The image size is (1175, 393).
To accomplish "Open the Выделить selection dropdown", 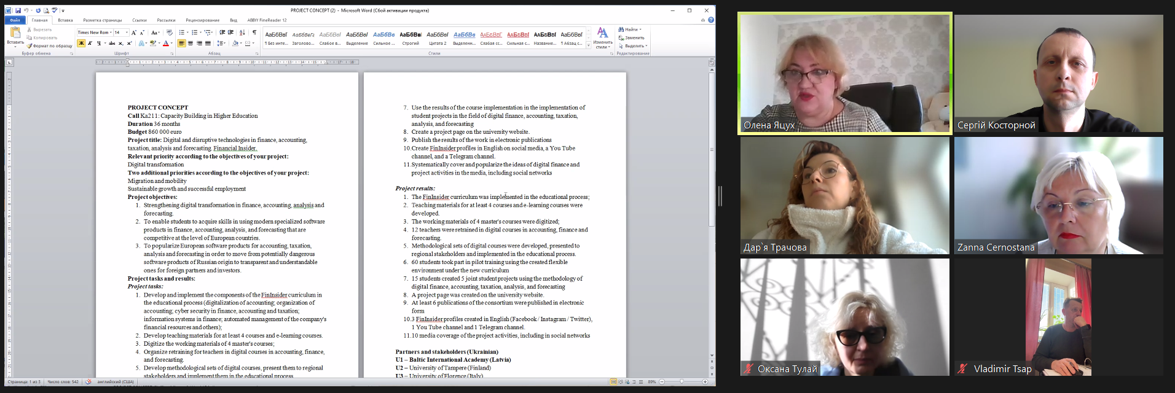I will point(633,45).
